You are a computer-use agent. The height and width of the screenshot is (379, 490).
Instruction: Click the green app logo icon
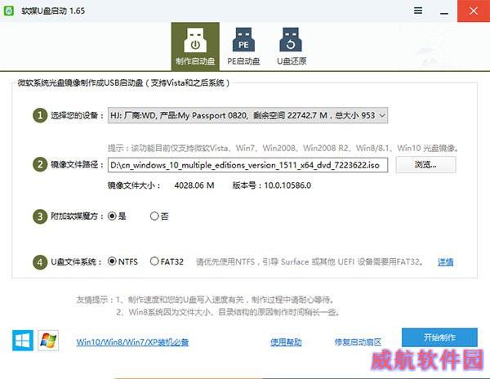pos(9,11)
